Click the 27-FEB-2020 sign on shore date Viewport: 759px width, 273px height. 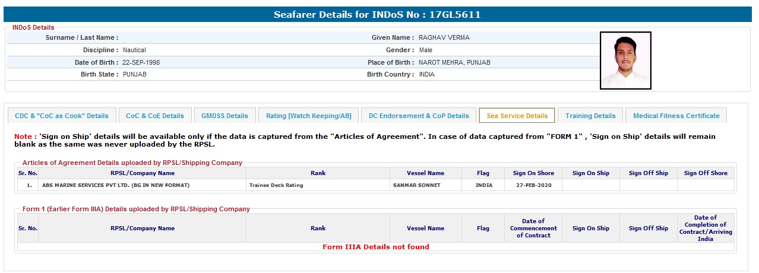click(533, 185)
